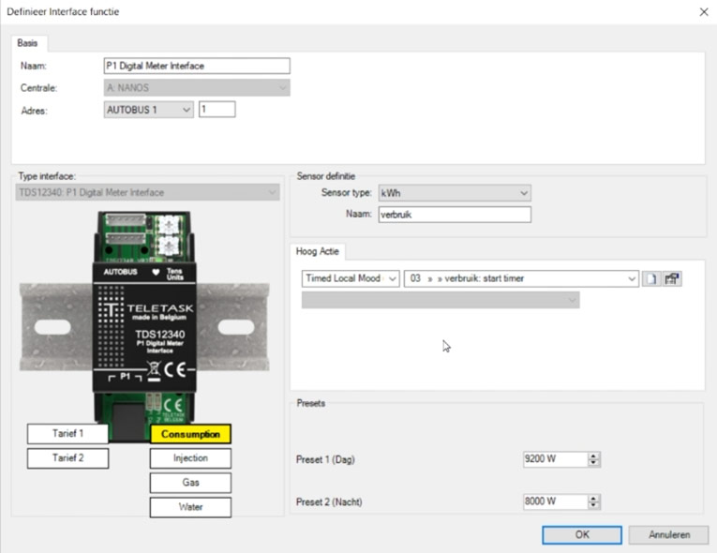
Task: Increase Preset 1 (Dag) value with stepper
Action: tap(594, 456)
